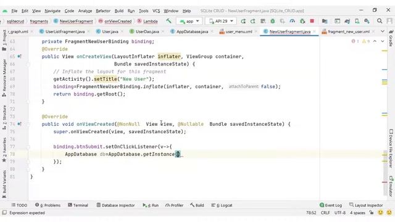
Task: Show hidden editor tabs chevron
Action: click(x=383, y=31)
